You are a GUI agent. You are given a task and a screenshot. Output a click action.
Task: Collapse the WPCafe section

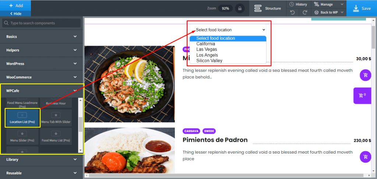(x=41, y=91)
